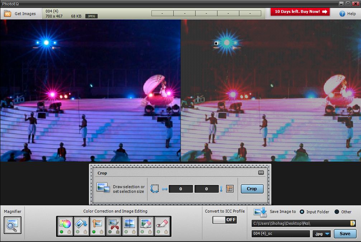This screenshot has width=361, height=242.
Task: Select the noise removal eraser tool
Action: pos(146,224)
